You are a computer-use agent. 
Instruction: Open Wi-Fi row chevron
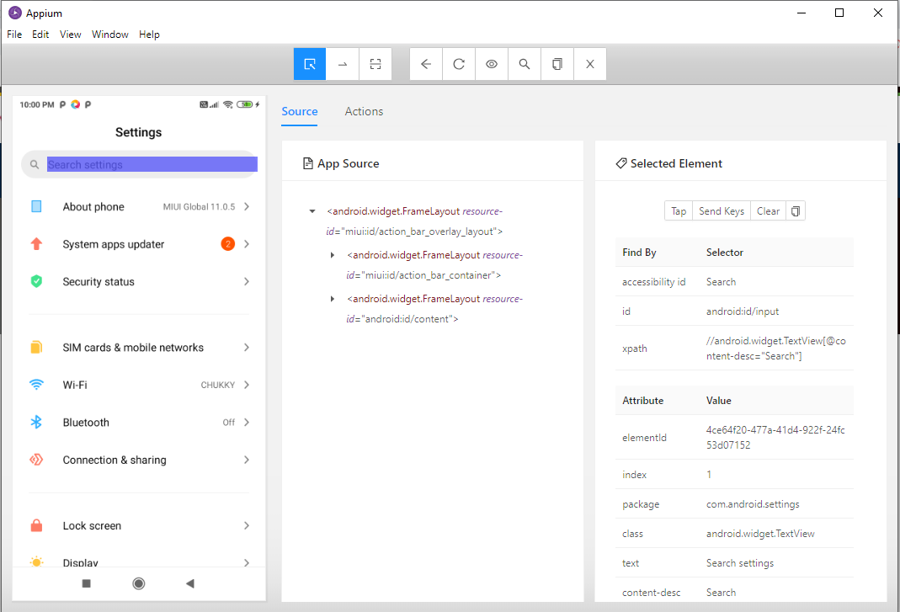[247, 385]
